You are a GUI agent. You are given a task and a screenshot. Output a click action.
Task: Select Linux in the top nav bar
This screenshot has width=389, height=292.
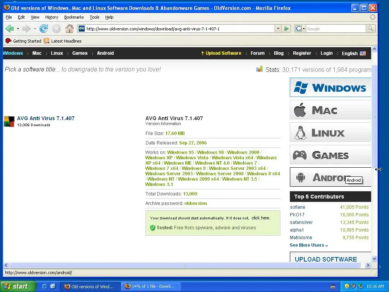coord(57,53)
